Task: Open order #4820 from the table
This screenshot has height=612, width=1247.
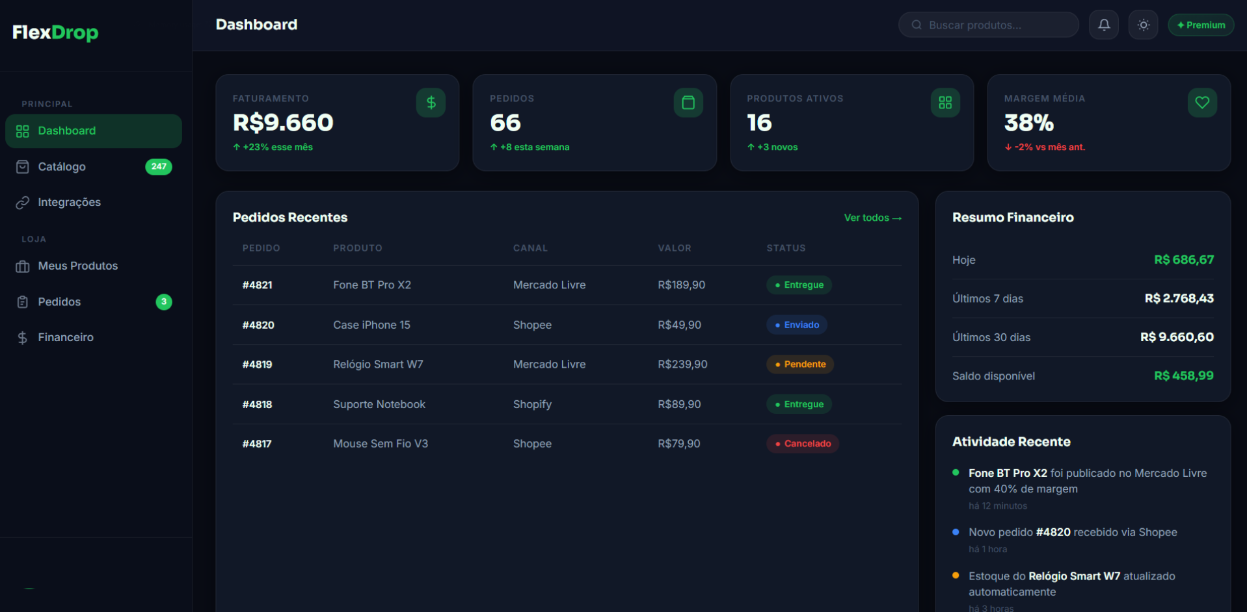Action: pyautogui.click(x=258, y=324)
